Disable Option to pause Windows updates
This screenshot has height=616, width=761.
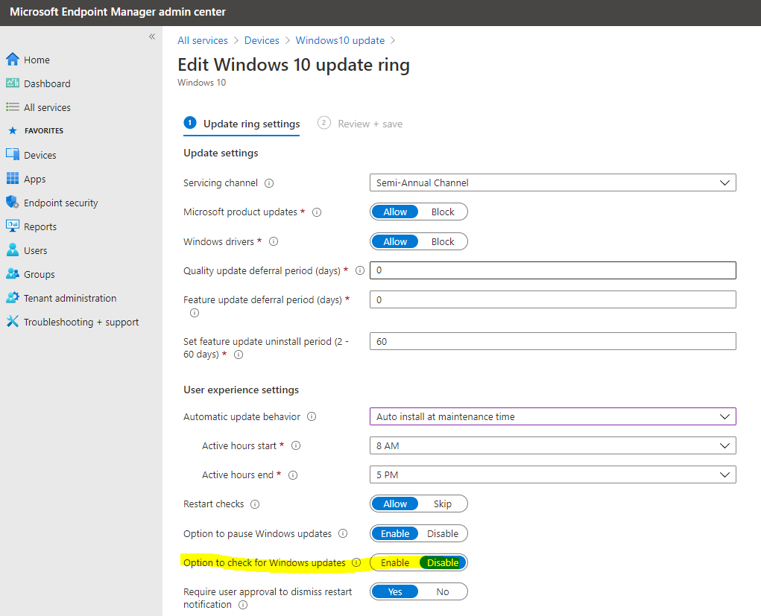coord(443,533)
